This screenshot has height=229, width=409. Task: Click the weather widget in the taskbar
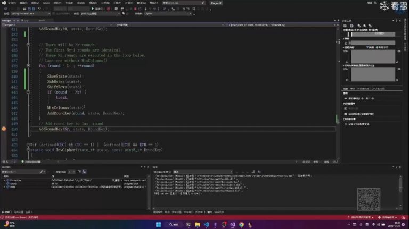(x=11, y=224)
